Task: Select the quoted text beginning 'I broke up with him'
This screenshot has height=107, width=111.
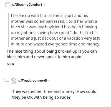Action: pos(55,30)
